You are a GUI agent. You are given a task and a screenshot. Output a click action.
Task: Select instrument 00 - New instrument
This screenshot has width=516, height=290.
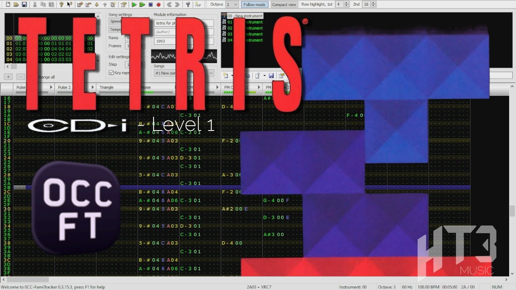[244, 16]
